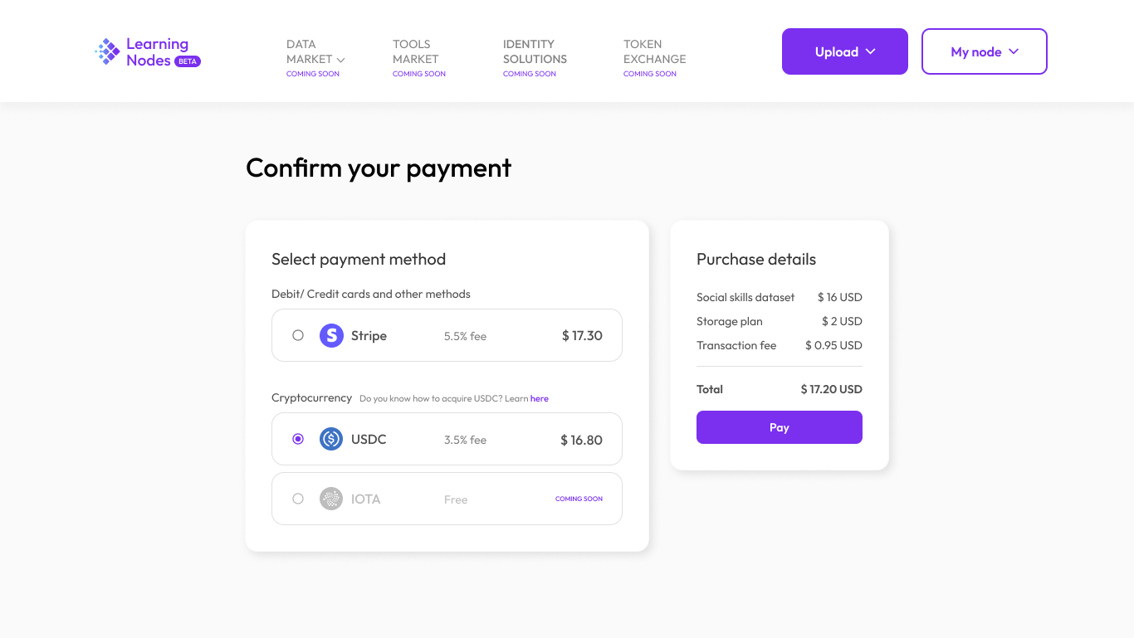1134x638 pixels.
Task: Click the Upload button
Action: pos(837,51)
